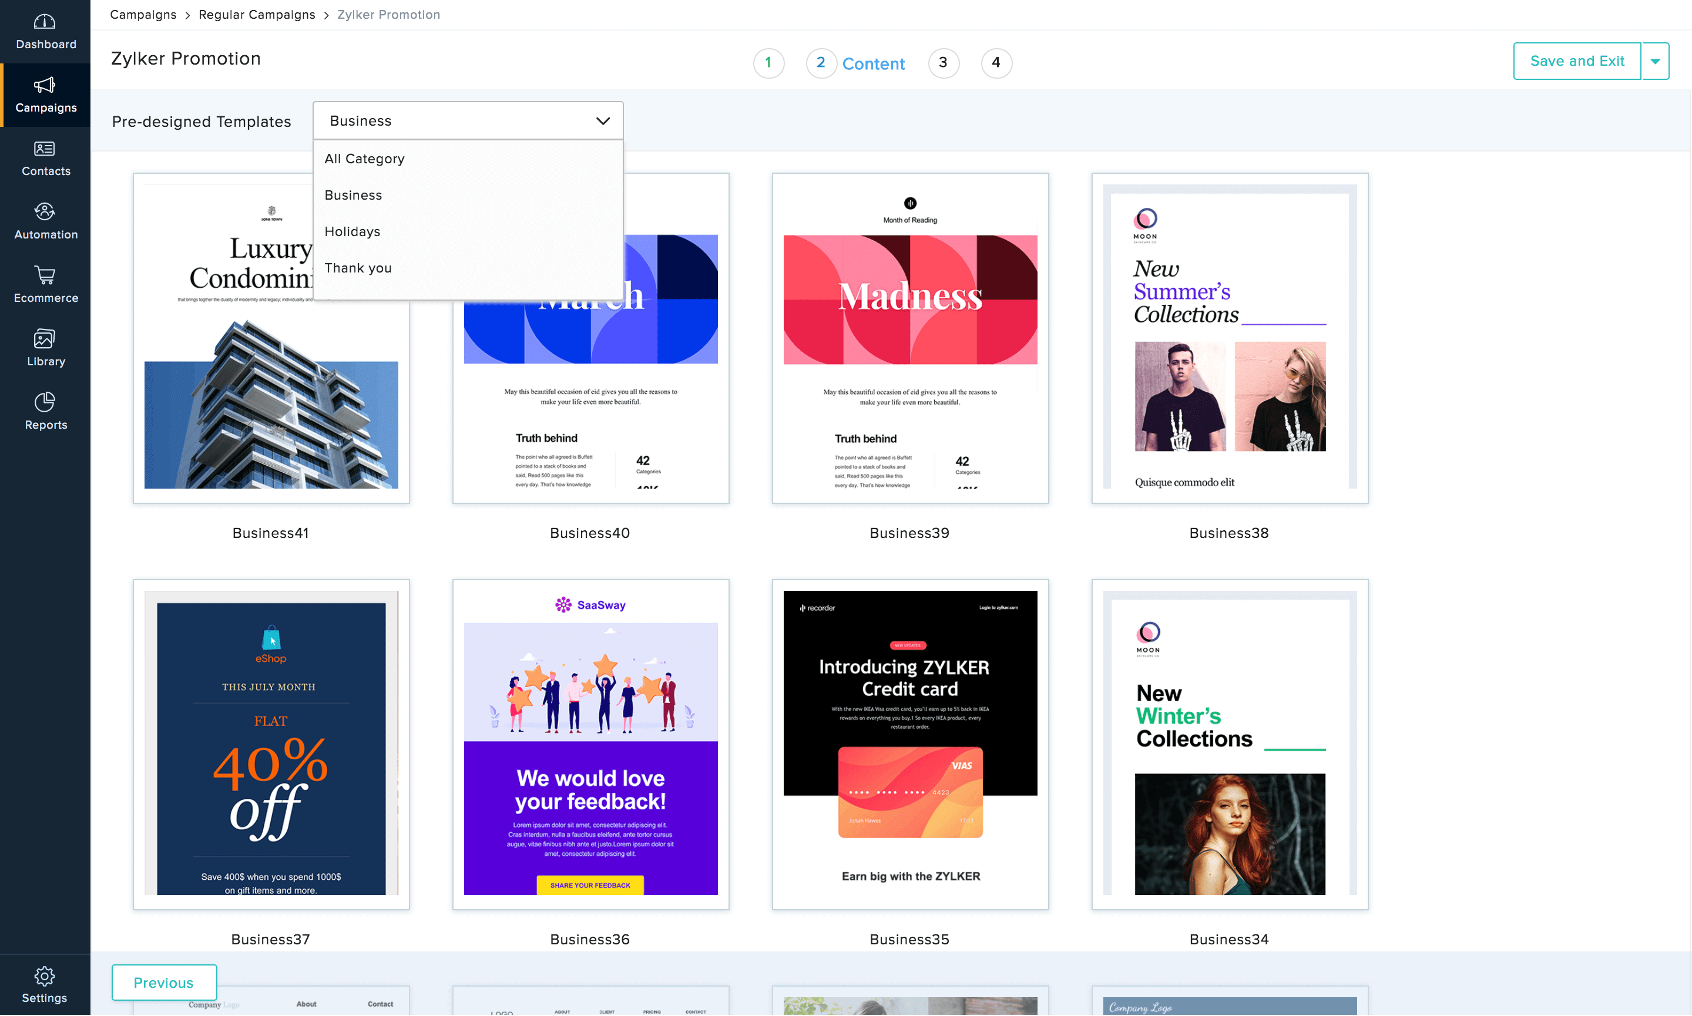Open Contacts card icon in sidebar

(x=45, y=149)
